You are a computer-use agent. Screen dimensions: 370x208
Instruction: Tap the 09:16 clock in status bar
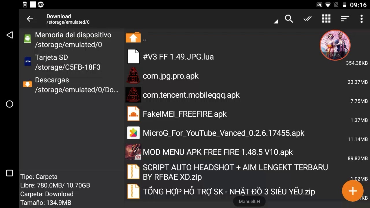[x=358, y=5]
